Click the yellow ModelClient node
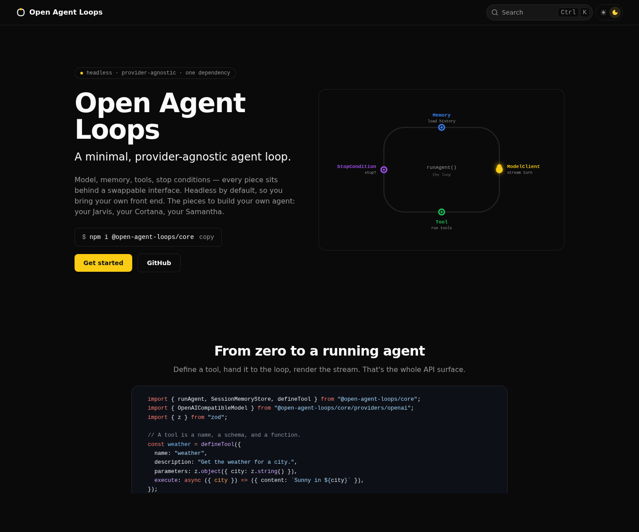The image size is (639, 532). [x=499, y=169]
